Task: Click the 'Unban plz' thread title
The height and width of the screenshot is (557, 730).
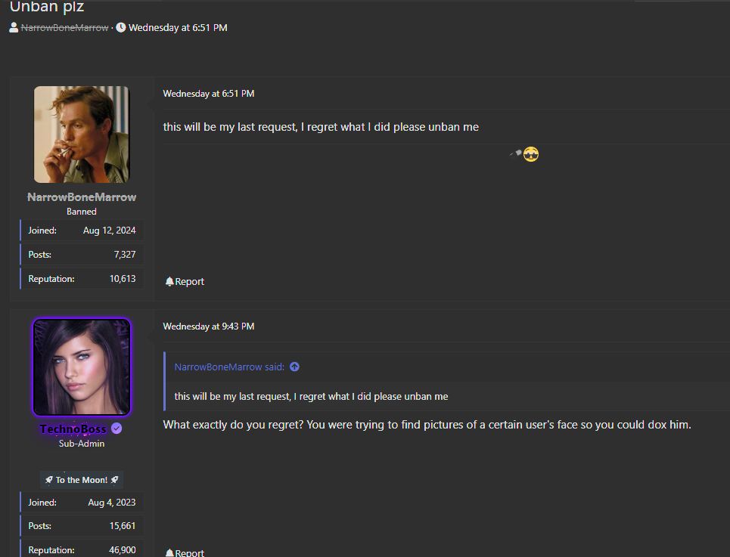Action: click(47, 7)
